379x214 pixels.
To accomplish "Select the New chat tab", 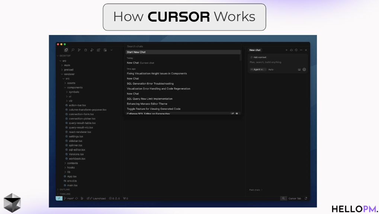I will click(x=255, y=50).
